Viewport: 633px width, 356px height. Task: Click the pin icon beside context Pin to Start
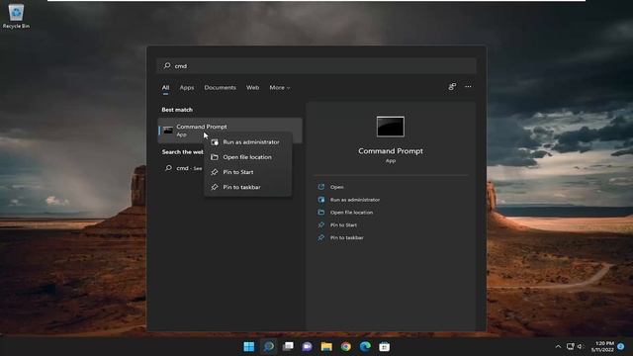pyautogui.click(x=215, y=172)
